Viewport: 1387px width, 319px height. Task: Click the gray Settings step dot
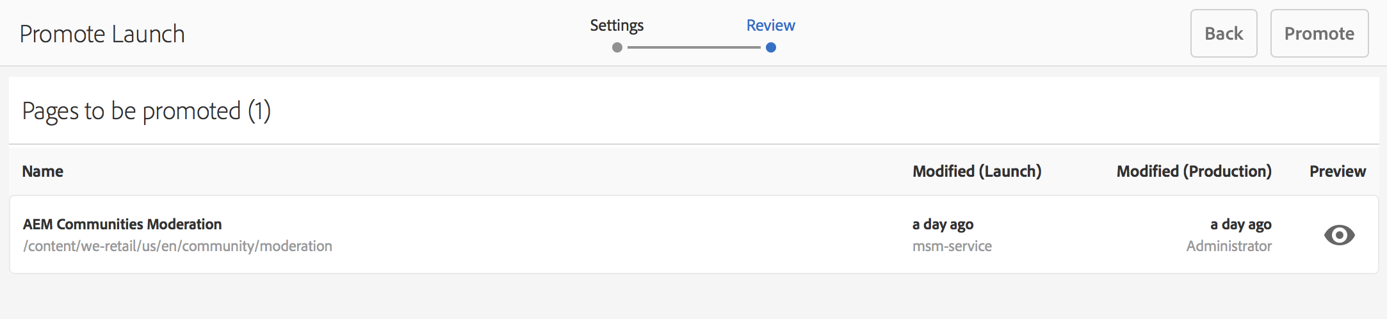[x=617, y=47]
